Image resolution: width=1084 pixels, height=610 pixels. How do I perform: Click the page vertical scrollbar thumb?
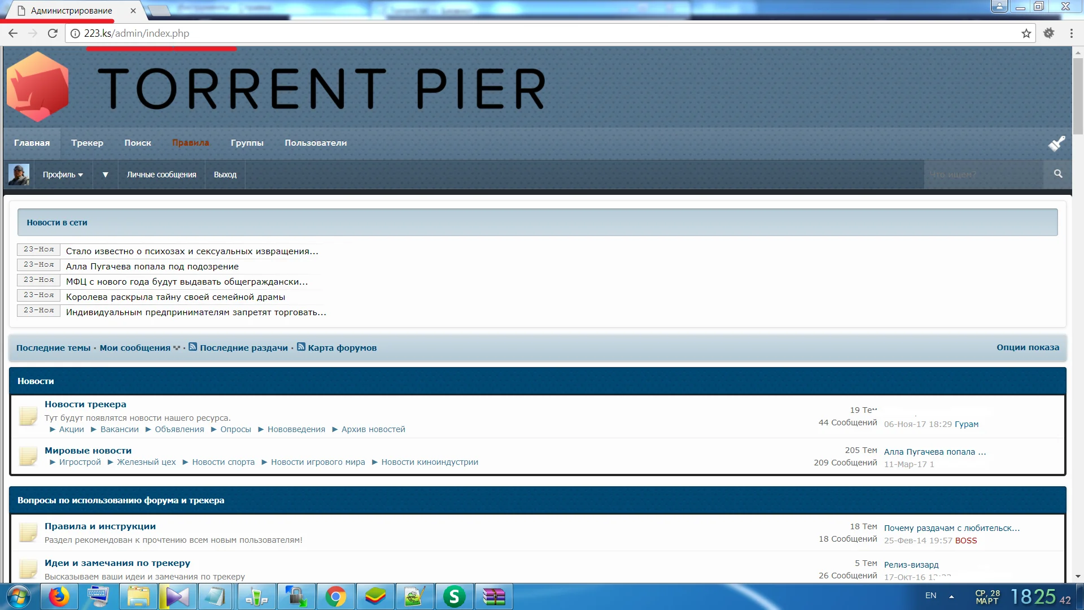(x=1078, y=96)
